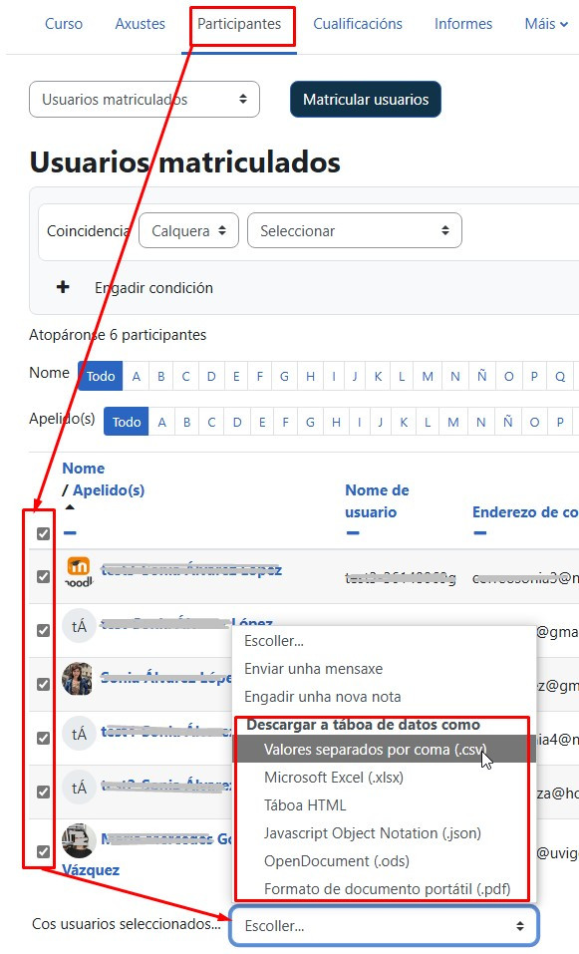The image size is (579, 954).
Task: Click the tÁ avatar in fifth row
Action: click(x=79, y=788)
